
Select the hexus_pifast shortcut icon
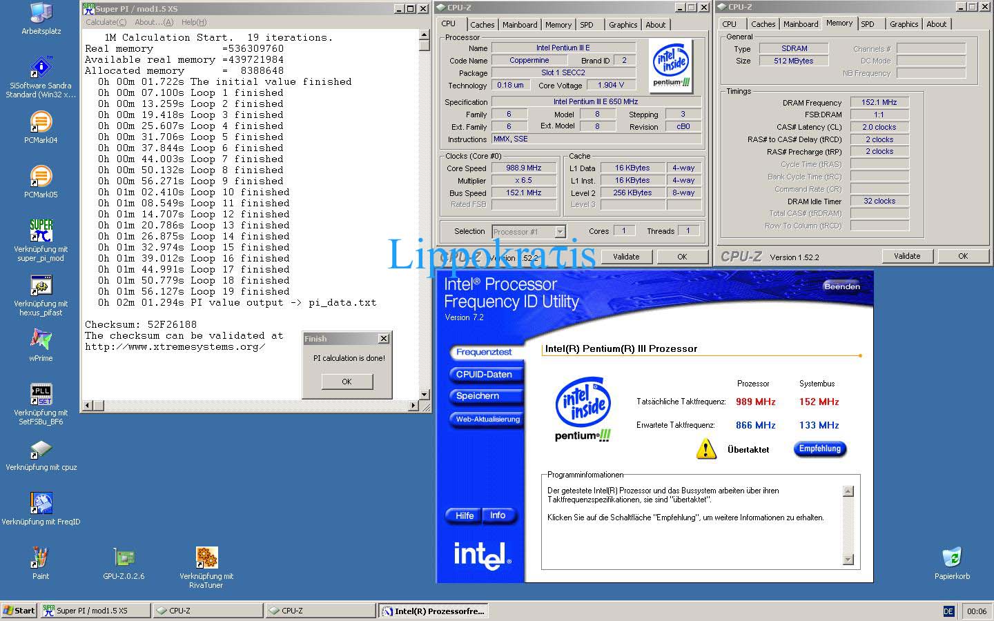41,286
